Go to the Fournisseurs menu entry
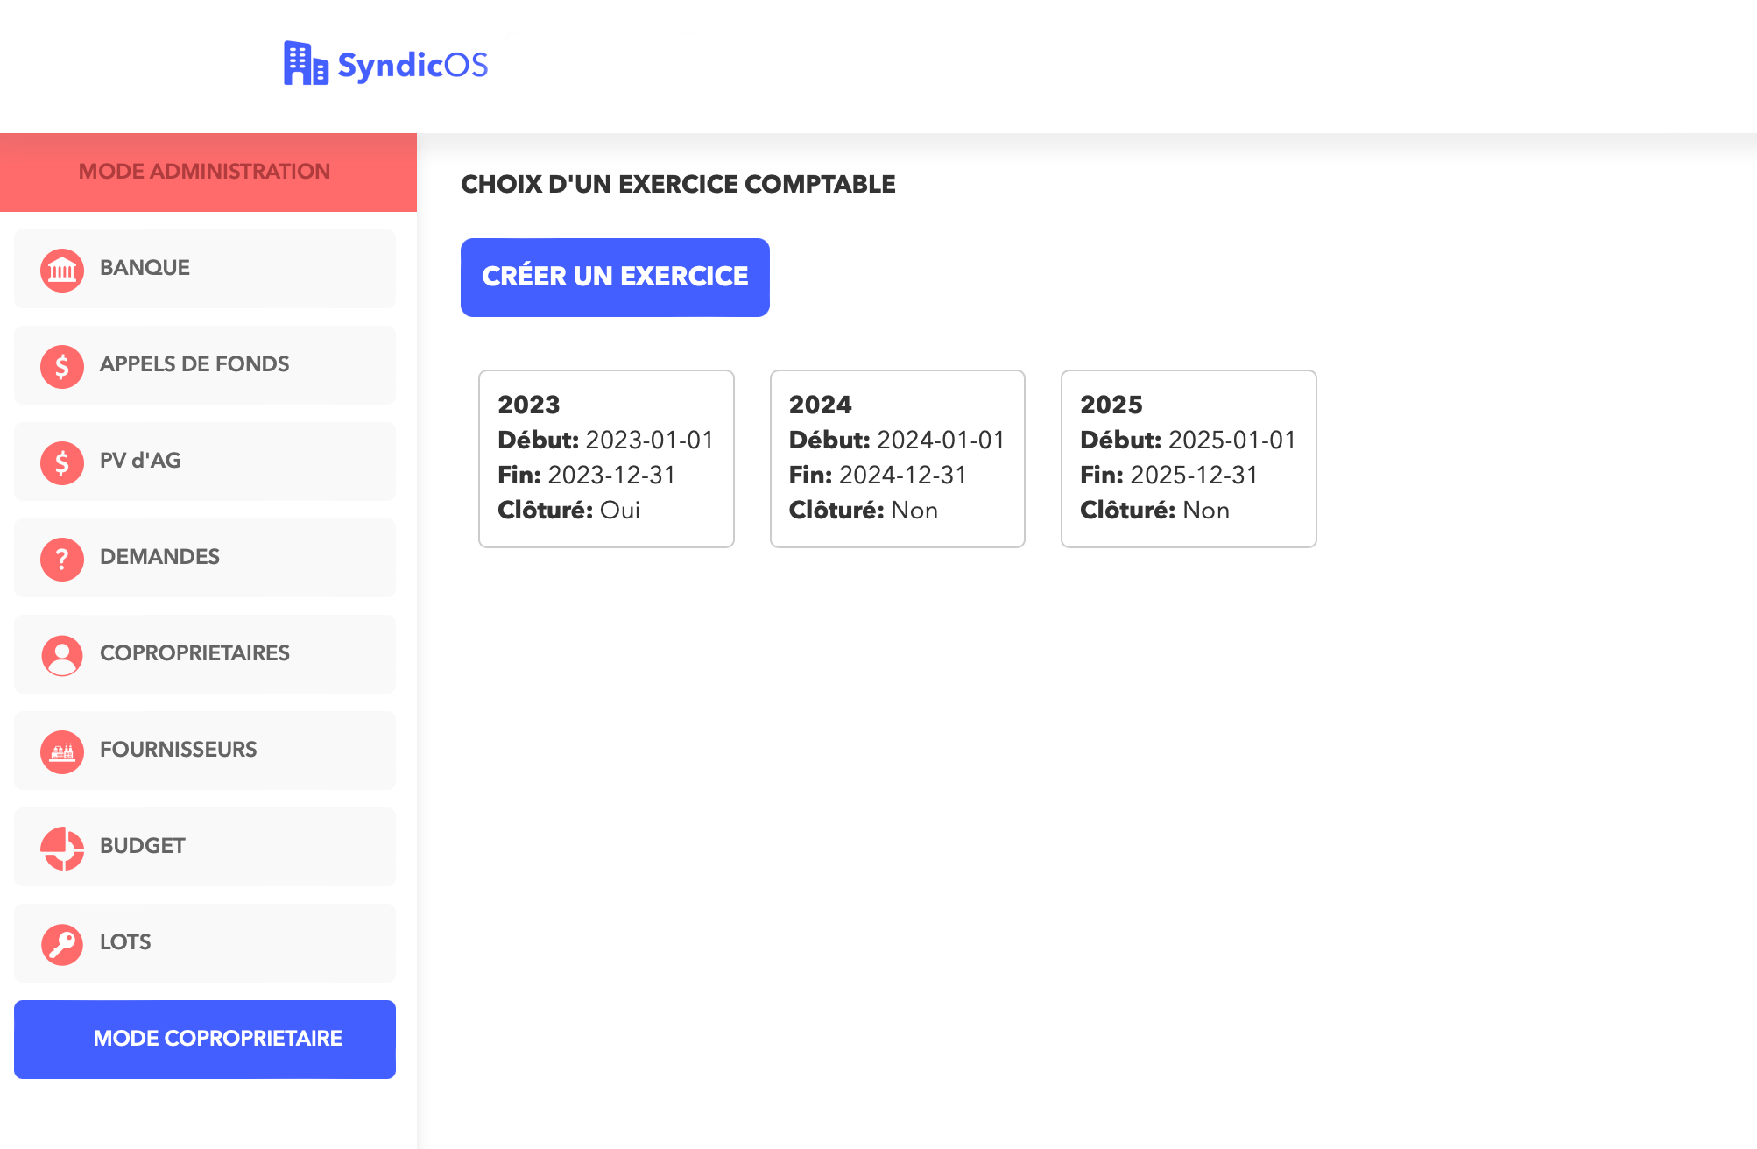Screen dimensions: 1757x1149 tap(205, 751)
